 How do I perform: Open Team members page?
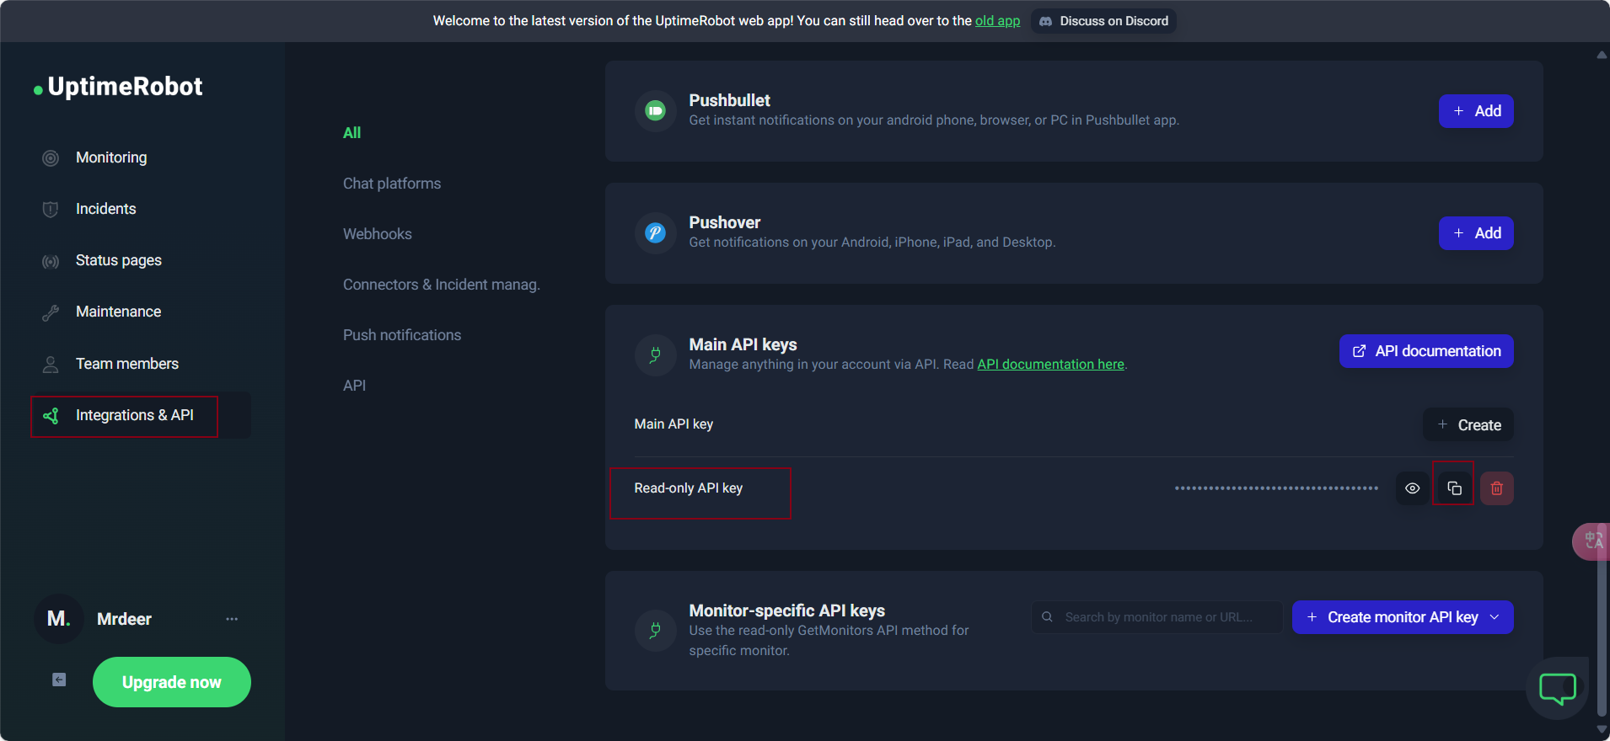pyautogui.click(x=126, y=364)
